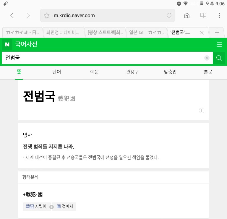Open browser three-dot overflow menu
The image size is (227, 219).
(219, 15)
